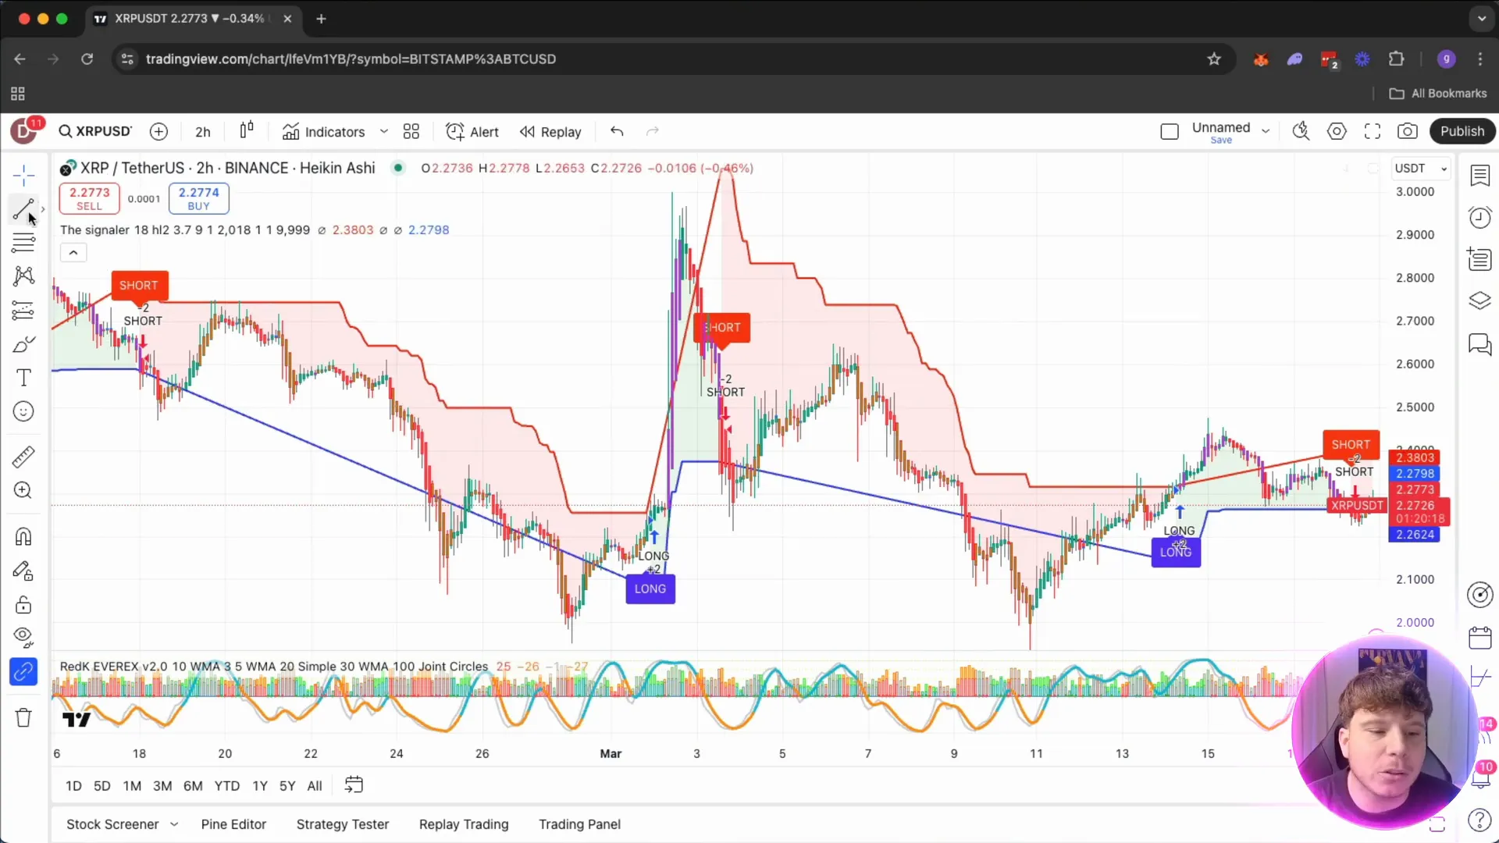Select the Text annotation tool
The height and width of the screenshot is (843, 1499).
(23, 378)
